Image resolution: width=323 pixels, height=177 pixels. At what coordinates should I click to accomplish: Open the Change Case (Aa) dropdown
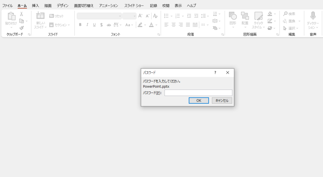(x=129, y=25)
